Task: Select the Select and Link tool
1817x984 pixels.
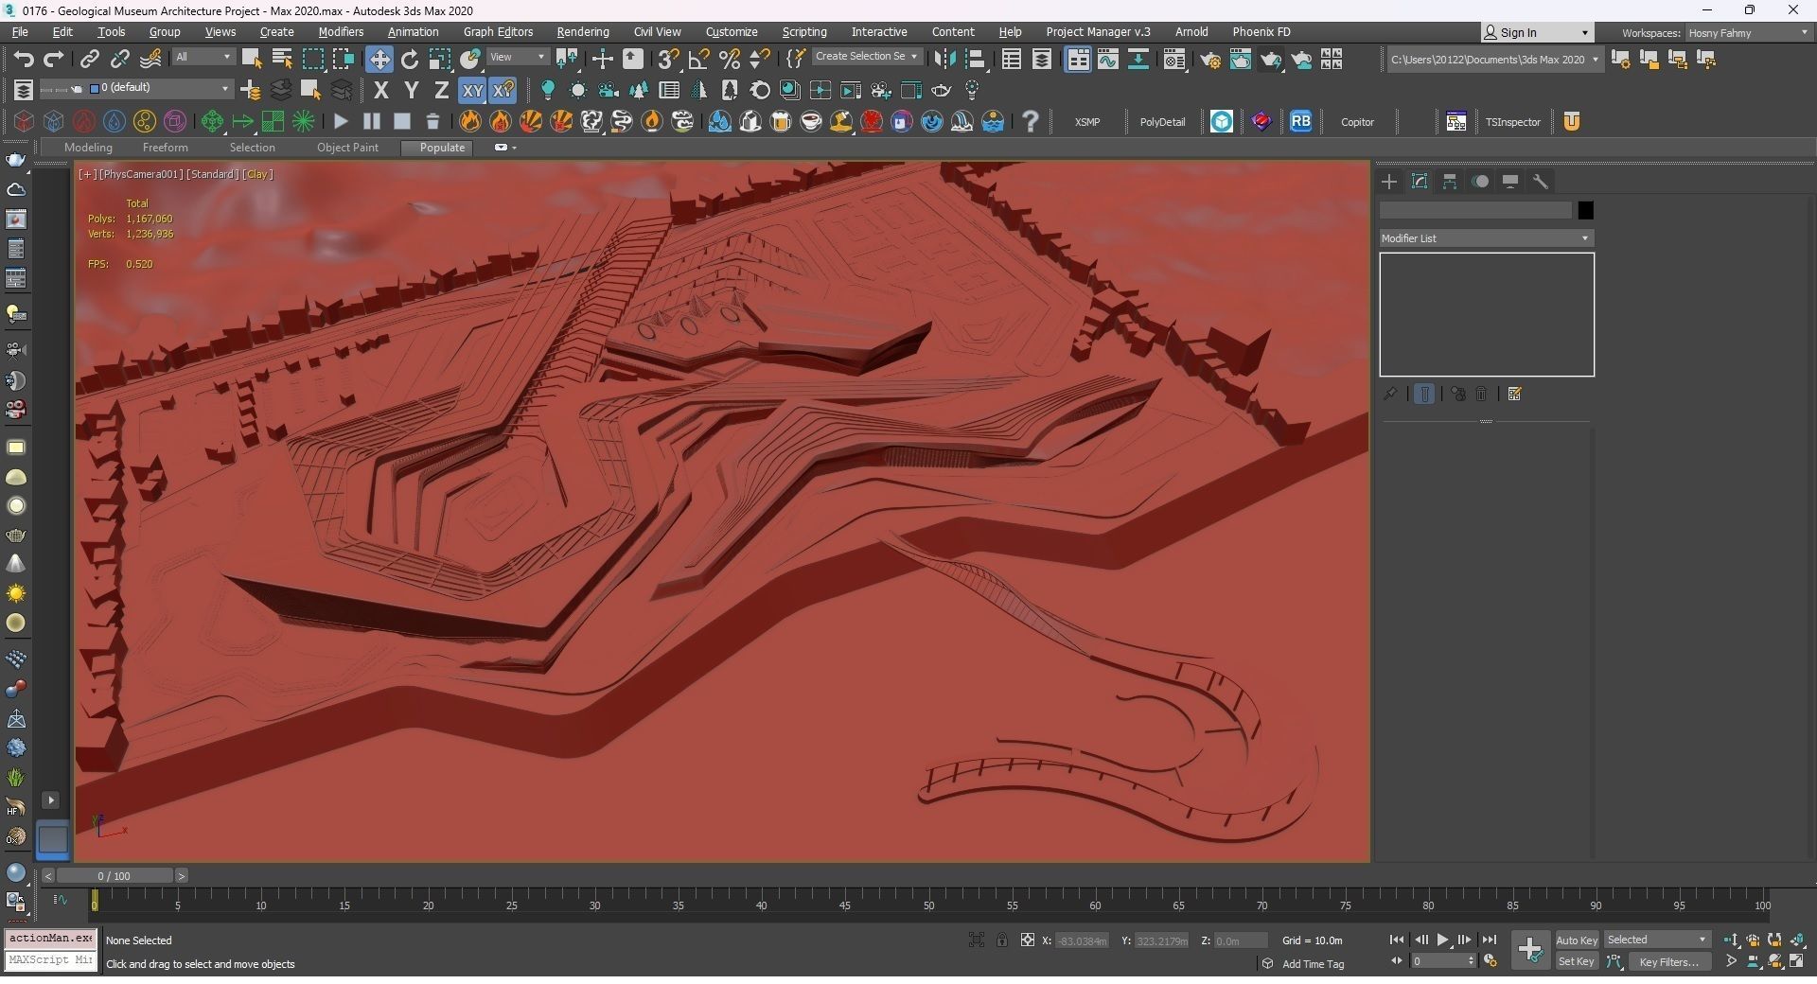Action: 89,59
